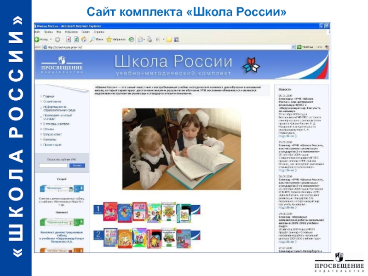Click the blue 2 класс badge

point(98,235)
